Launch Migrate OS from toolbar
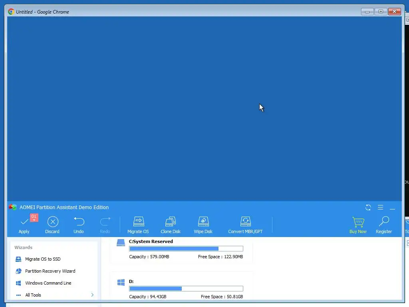This screenshot has width=409, height=307. 138,225
